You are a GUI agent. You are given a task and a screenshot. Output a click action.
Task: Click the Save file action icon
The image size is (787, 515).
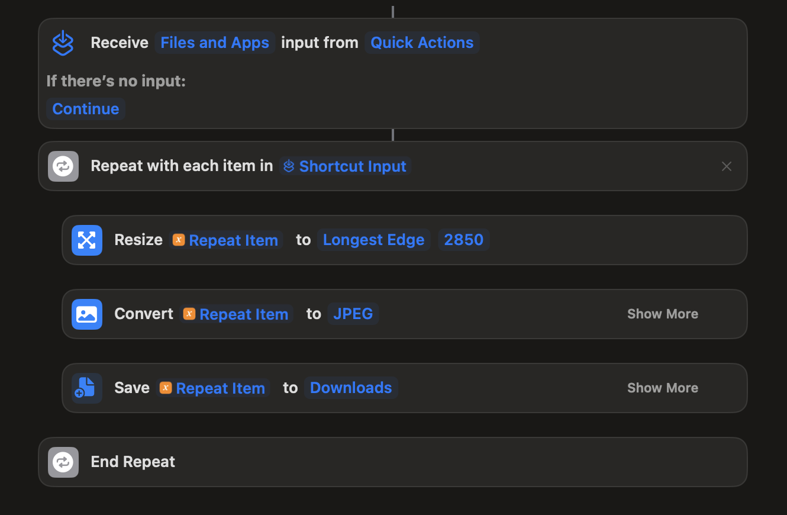(87, 388)
